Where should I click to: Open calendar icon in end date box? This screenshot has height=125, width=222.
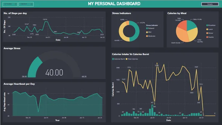pos(32,4)
